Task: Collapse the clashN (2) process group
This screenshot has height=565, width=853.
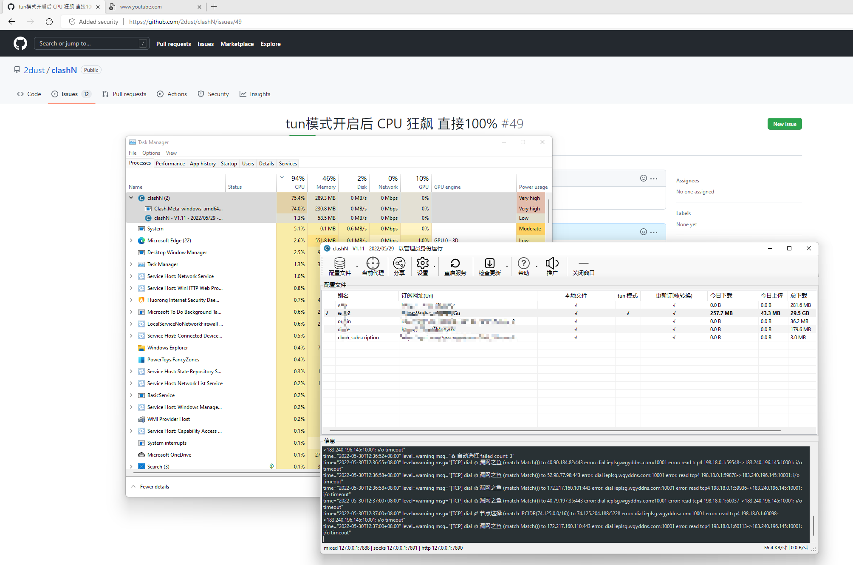Action: 131,198
